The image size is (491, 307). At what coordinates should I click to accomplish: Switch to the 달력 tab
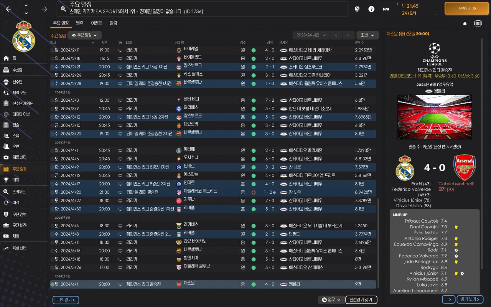(x=80, y=23)
